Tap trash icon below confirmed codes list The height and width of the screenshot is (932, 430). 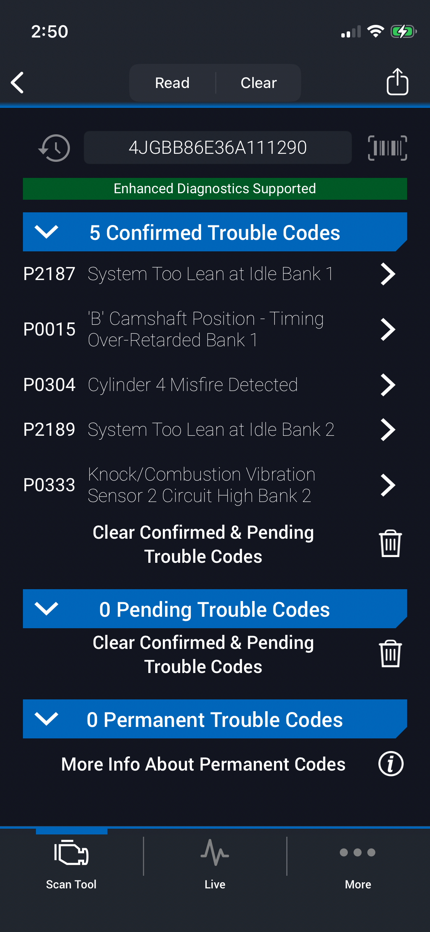tap(390, 544)
